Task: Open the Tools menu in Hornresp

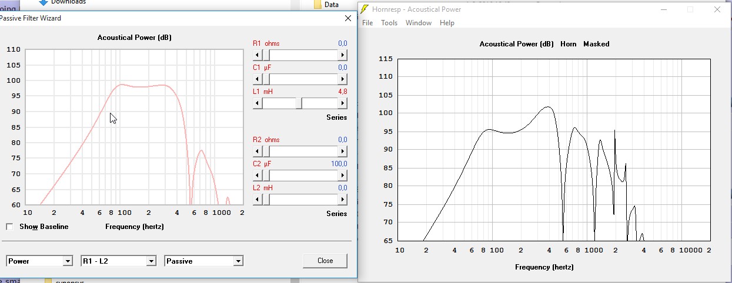Action: coord(389,23)
